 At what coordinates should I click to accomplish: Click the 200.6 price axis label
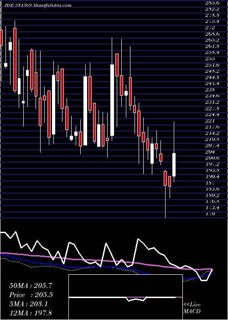point(212,158)
